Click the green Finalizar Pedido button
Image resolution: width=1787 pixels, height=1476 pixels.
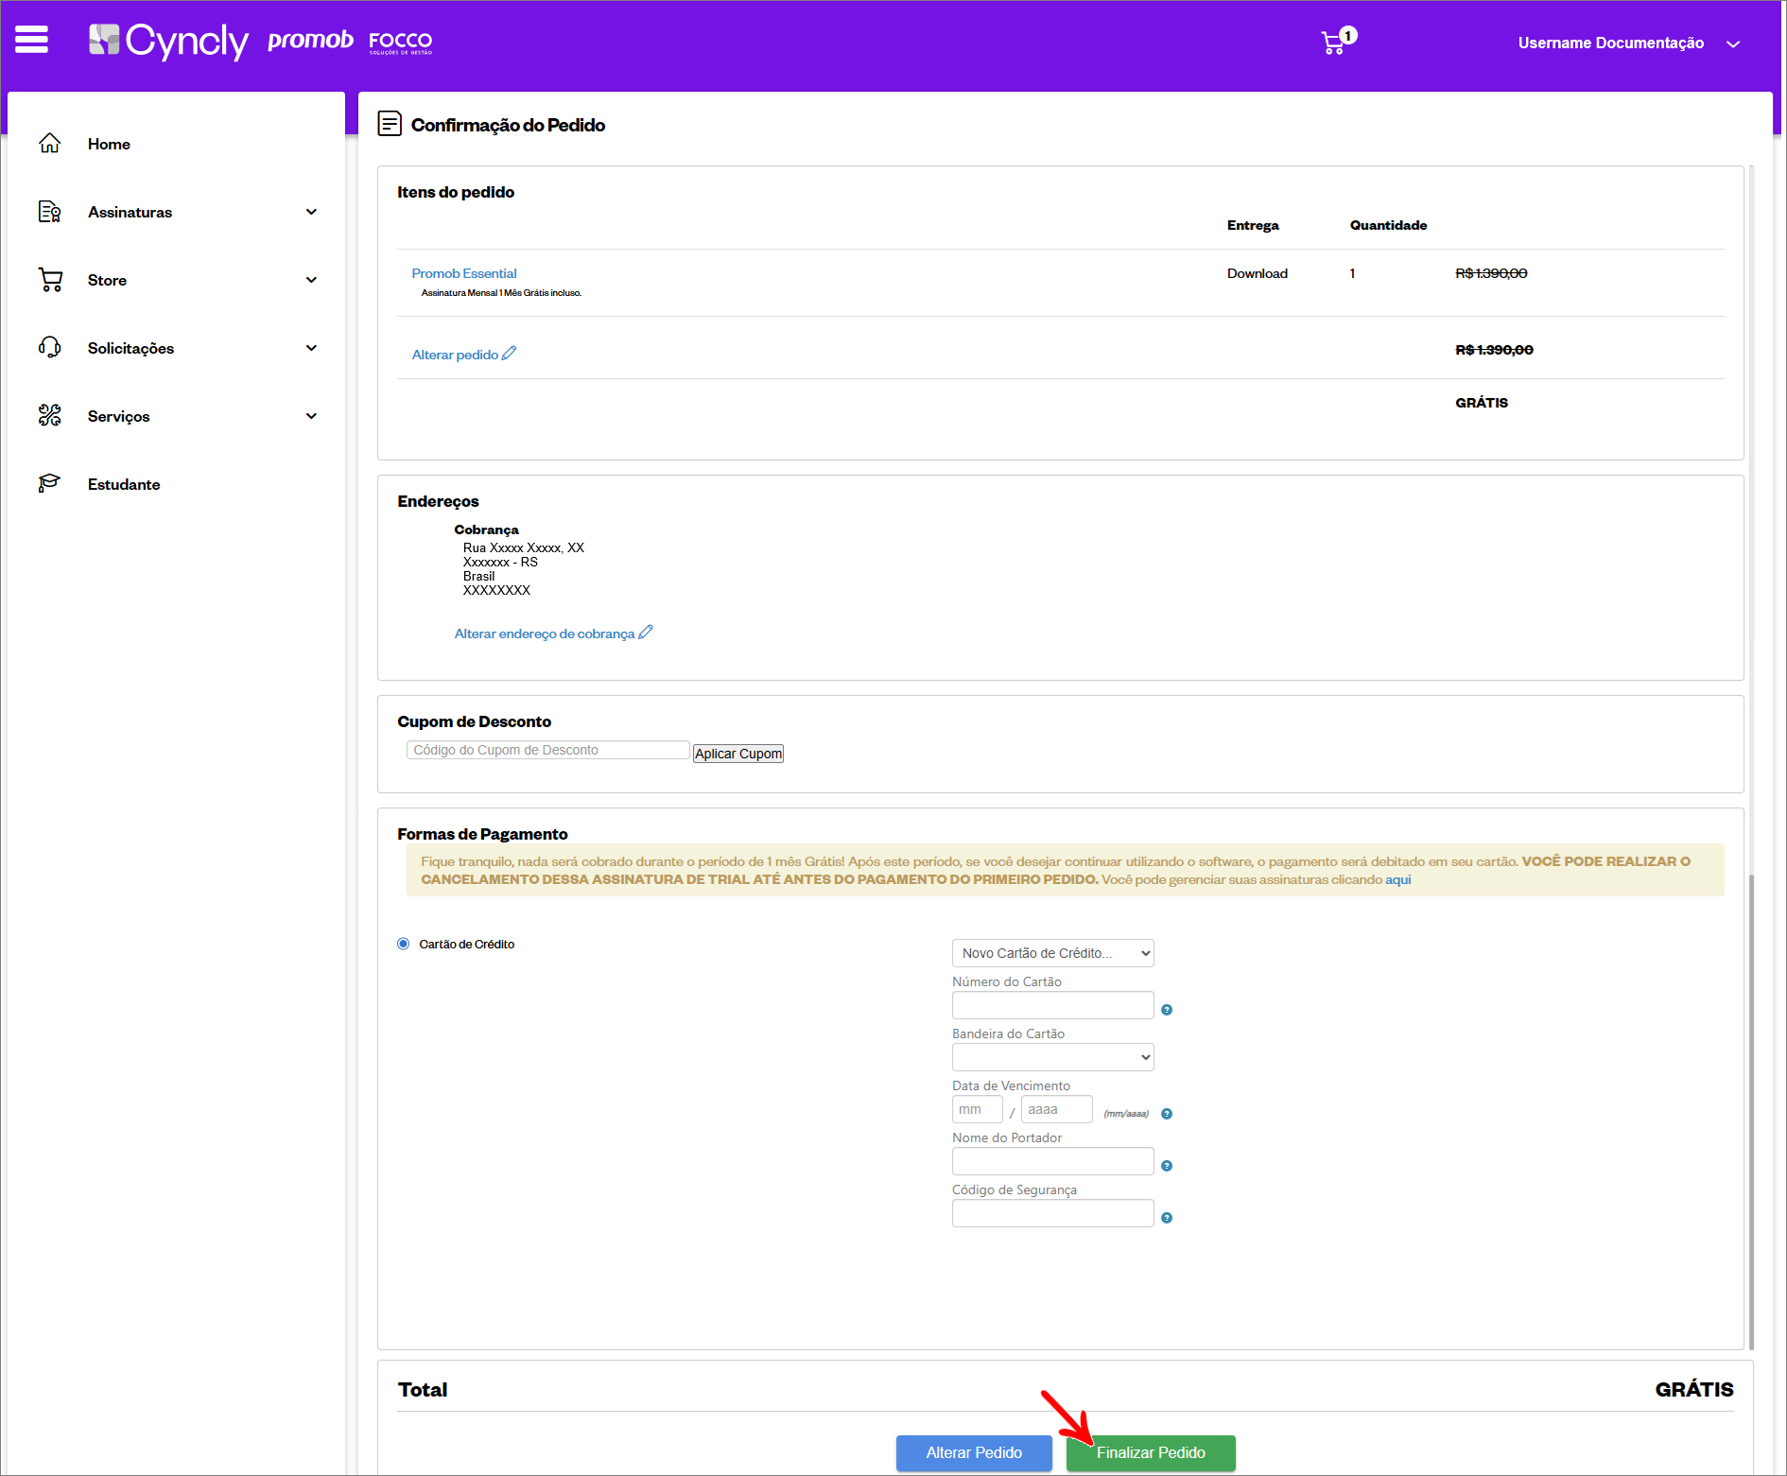coord(1150,1452)
